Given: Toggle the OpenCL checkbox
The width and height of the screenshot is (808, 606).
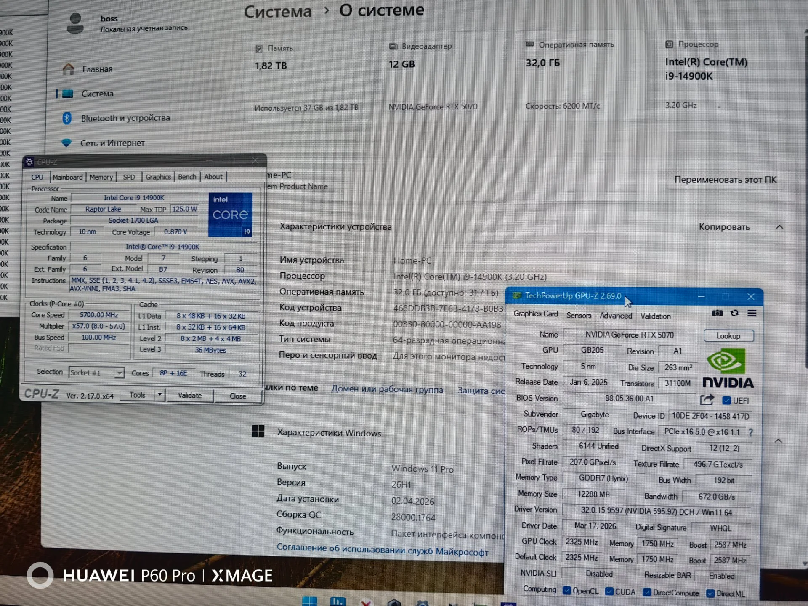Looking at the screenshot, I should click(567, 590).
